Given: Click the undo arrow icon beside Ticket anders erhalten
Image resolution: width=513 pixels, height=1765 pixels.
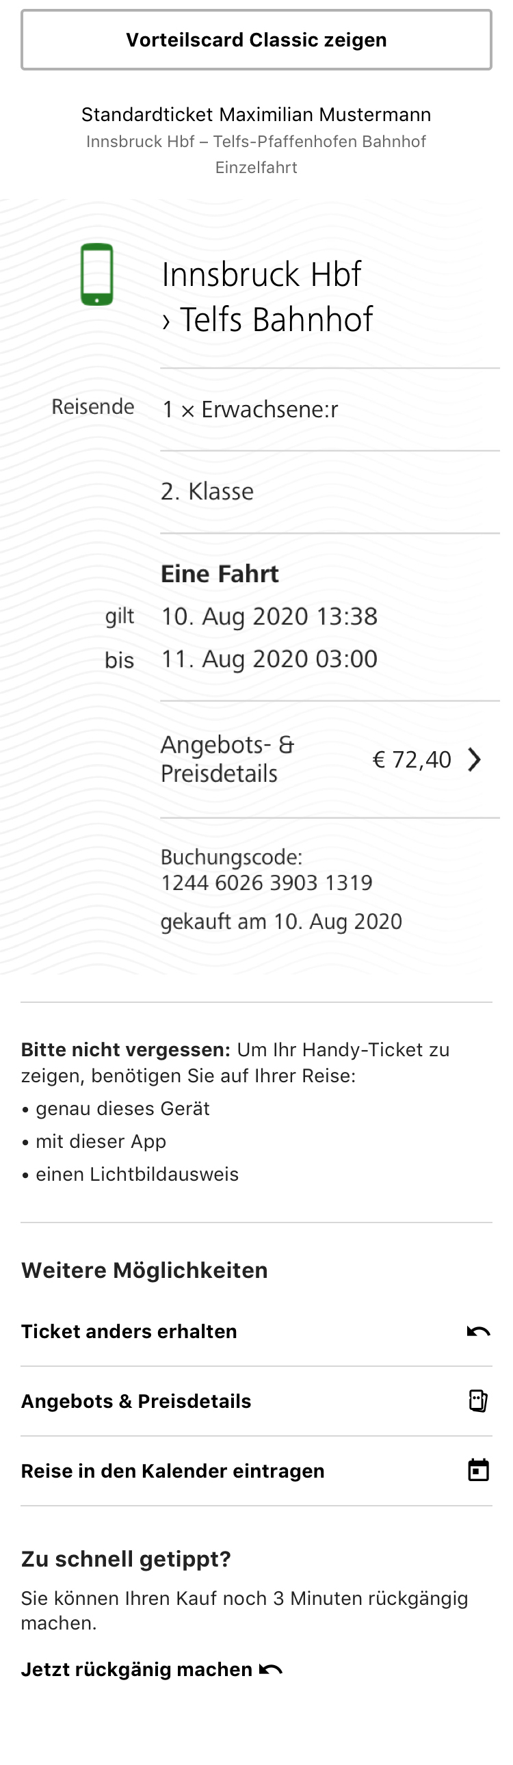Looking at the screenshot, I should pyautogui.click(x=478, y=1331).
